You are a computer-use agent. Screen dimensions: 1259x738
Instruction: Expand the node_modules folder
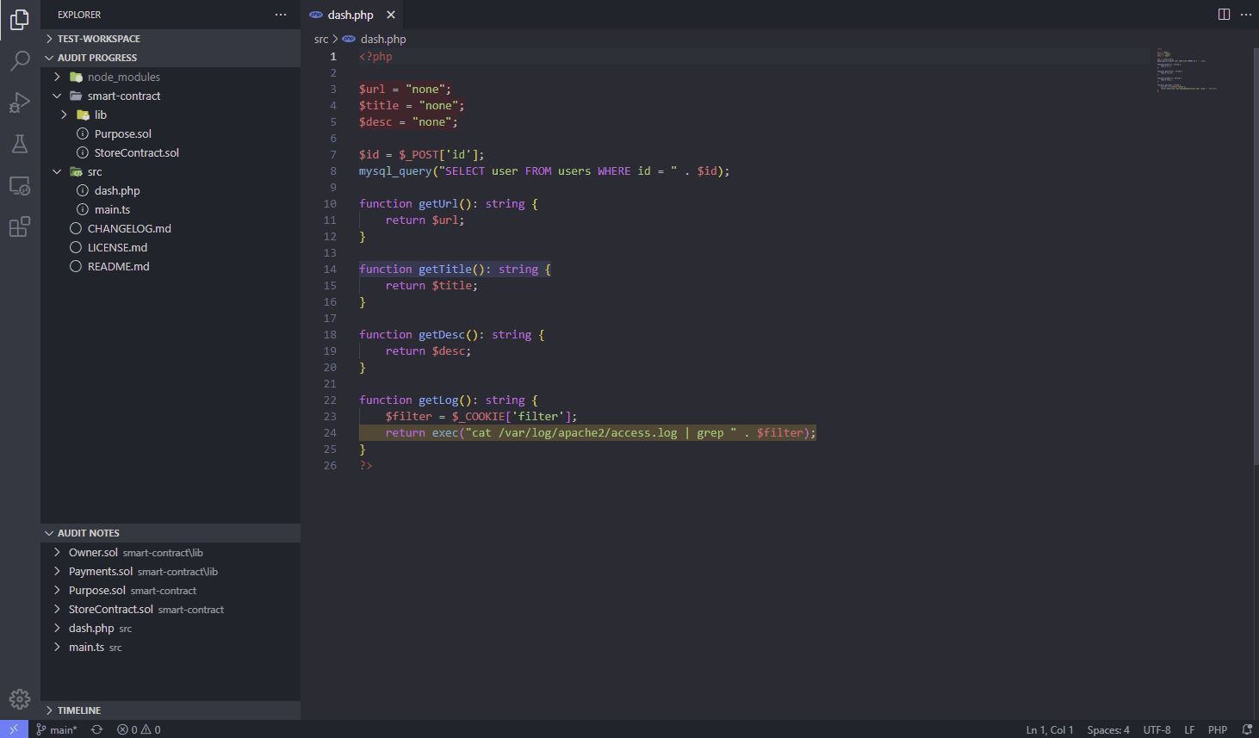pos(123,77)
